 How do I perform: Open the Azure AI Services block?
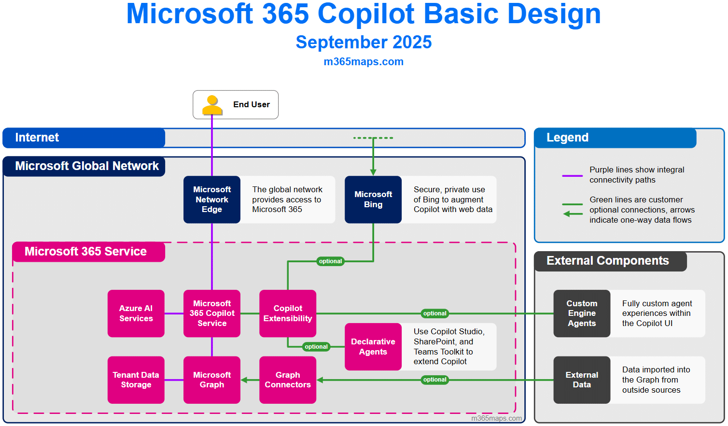(136, 313)
